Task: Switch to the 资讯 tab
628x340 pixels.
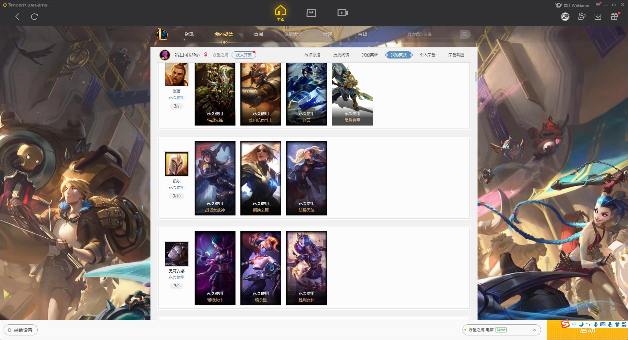Action: click(189, 34)
